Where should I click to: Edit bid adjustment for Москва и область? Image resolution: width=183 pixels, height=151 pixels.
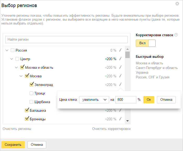pos(120,67)
